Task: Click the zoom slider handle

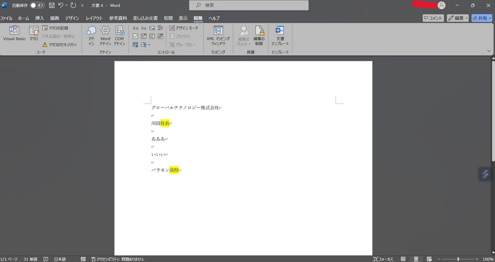Action: coord(458,259)
